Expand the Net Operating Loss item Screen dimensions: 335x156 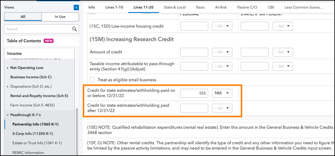coord(8,68)
